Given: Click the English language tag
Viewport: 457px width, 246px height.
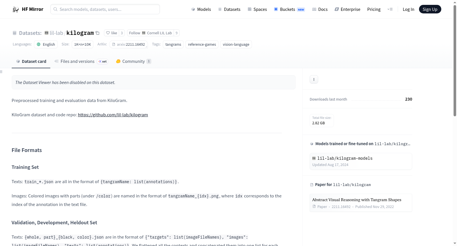Looking at the screenshot, I should click(46, 44).
